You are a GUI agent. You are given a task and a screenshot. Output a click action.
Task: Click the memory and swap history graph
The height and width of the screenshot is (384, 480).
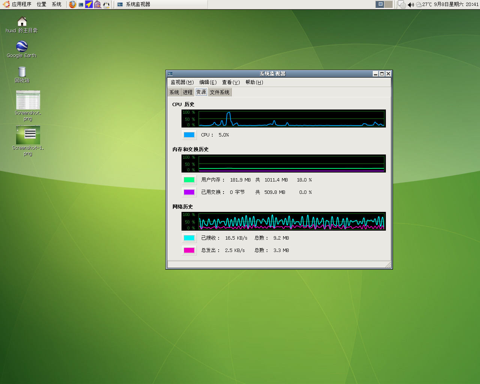point(283,163)
